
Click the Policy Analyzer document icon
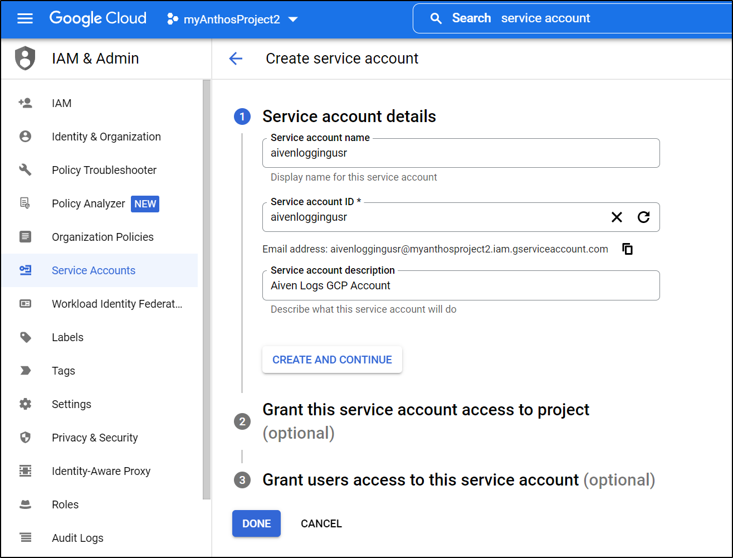click(25, 203)
